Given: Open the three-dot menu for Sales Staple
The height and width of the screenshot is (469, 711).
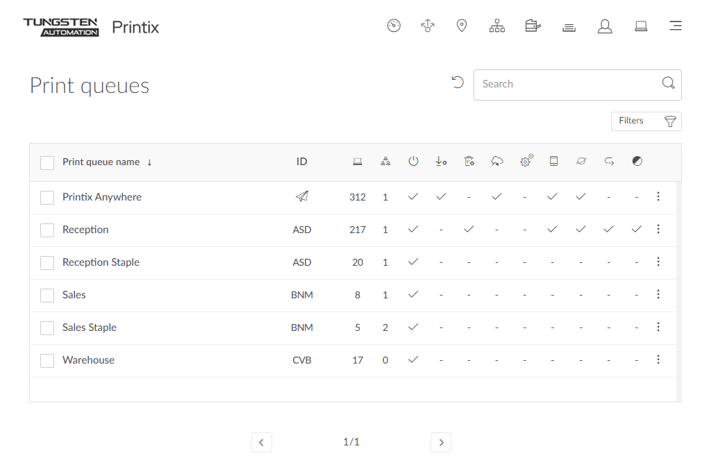Looking at the screenshot, I should tap(658, 327).
